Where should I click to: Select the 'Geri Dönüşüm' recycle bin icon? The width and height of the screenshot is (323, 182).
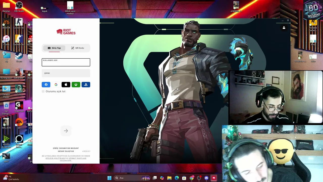[6, 108]
